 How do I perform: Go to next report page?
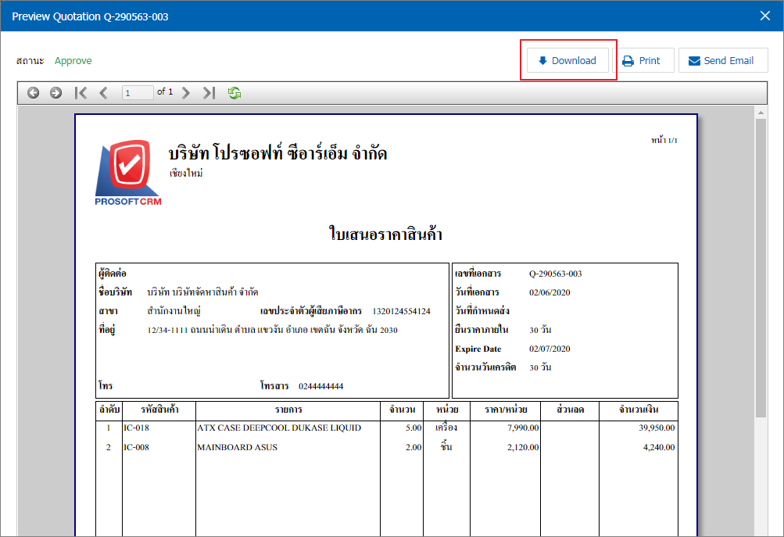tap(186, 92)
